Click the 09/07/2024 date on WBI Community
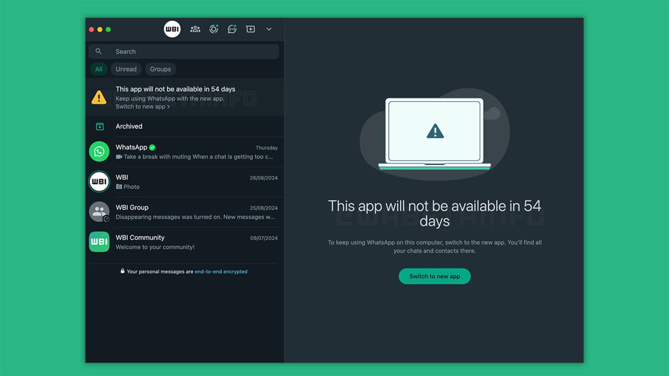This screenshot has width=669, height=376. pyautogui.click(x=264, y=238)
